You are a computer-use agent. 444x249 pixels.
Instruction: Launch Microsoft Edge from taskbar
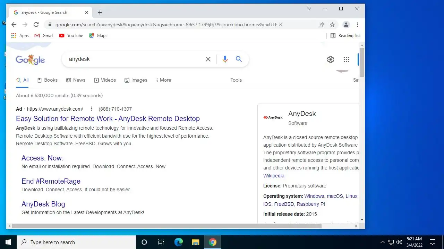[x=178, y=242]
